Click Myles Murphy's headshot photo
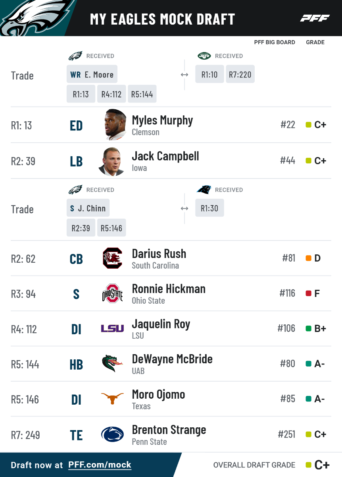The image size is (342, 477). (x=115, y=125)
